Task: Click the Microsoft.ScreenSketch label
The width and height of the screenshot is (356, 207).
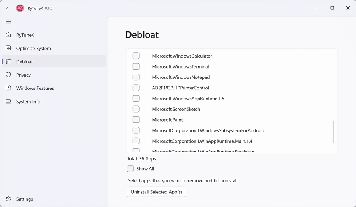Action: [x=176, y=109]
